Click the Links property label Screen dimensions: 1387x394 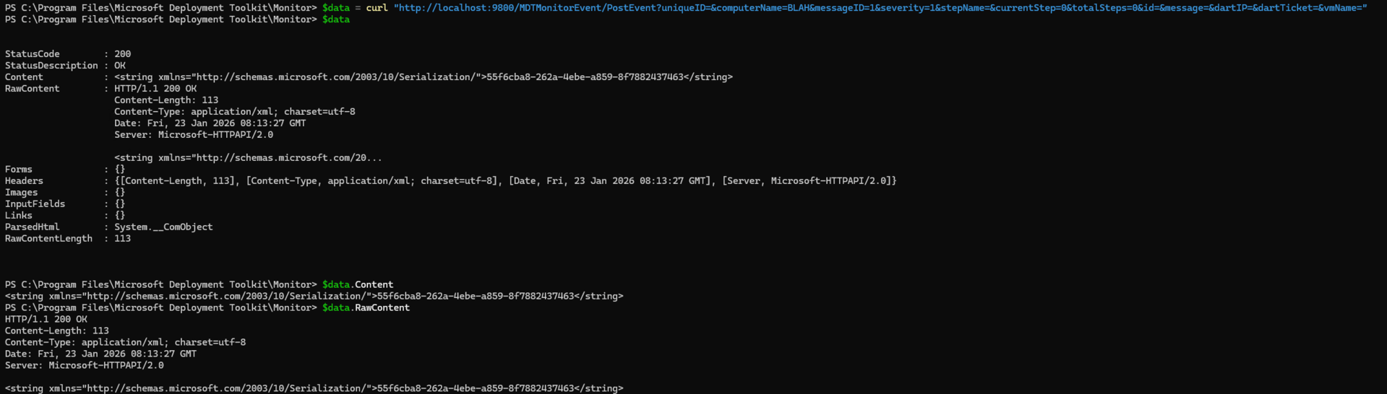tap(18, 216)
